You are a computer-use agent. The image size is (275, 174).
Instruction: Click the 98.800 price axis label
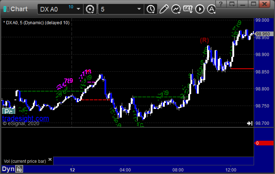[262, 89]
